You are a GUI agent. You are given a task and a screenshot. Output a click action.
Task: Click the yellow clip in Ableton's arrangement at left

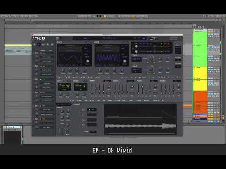[x=18, y=46]
